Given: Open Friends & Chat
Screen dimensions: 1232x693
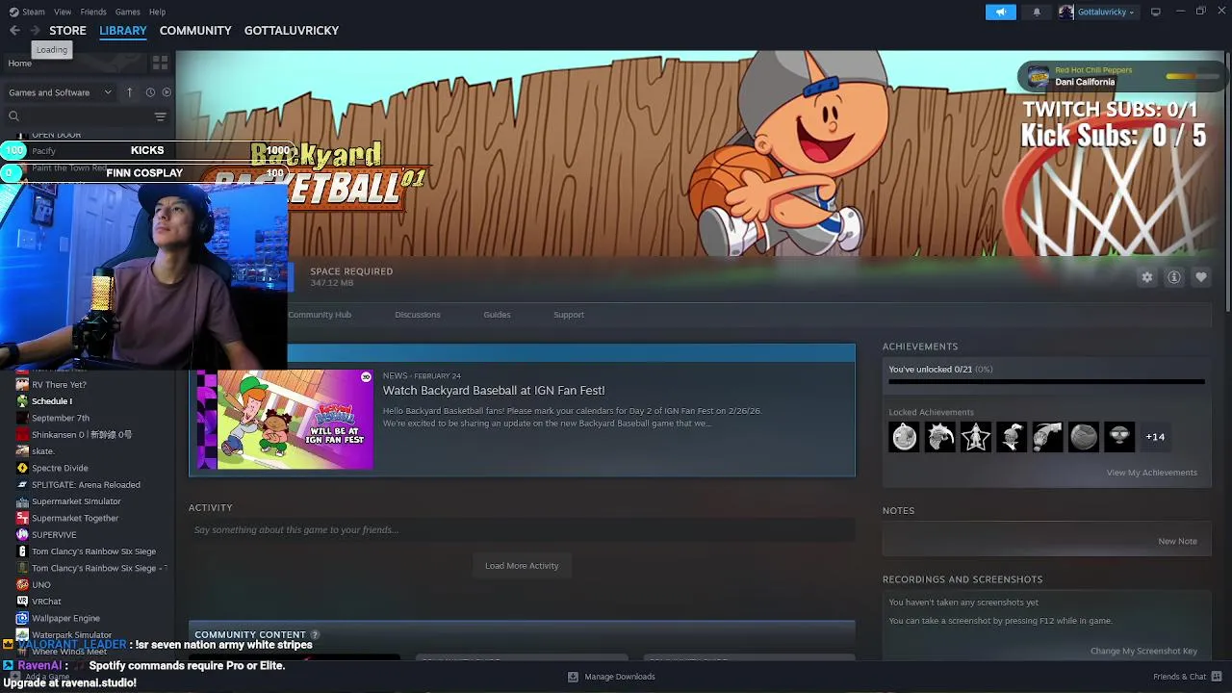Looking at the screenshot, I should [x=1187, y=677].
